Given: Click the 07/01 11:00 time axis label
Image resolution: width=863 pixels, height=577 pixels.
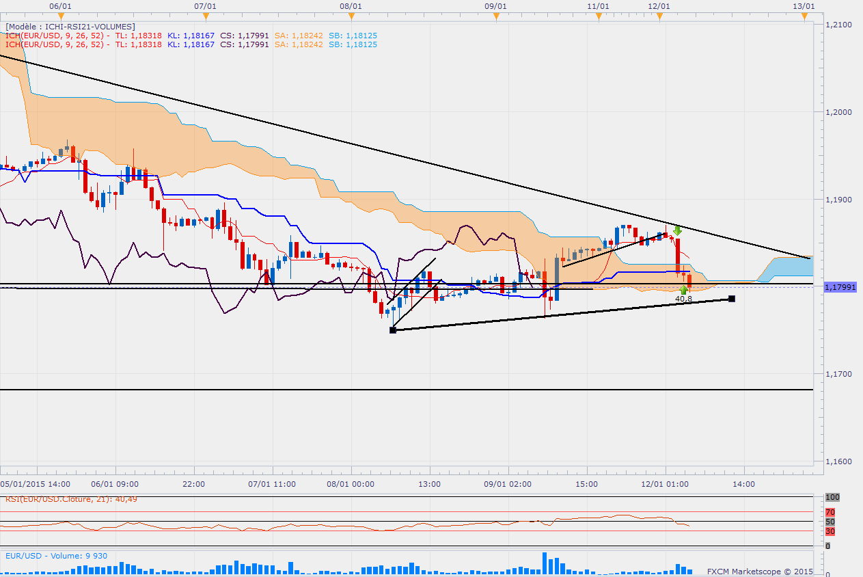Looking at the screenshot, I should point(272,484).
